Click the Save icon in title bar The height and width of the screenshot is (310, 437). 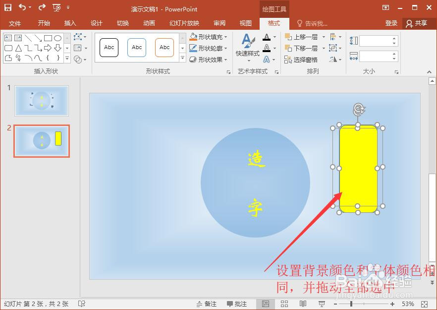[x=8, y=7]
